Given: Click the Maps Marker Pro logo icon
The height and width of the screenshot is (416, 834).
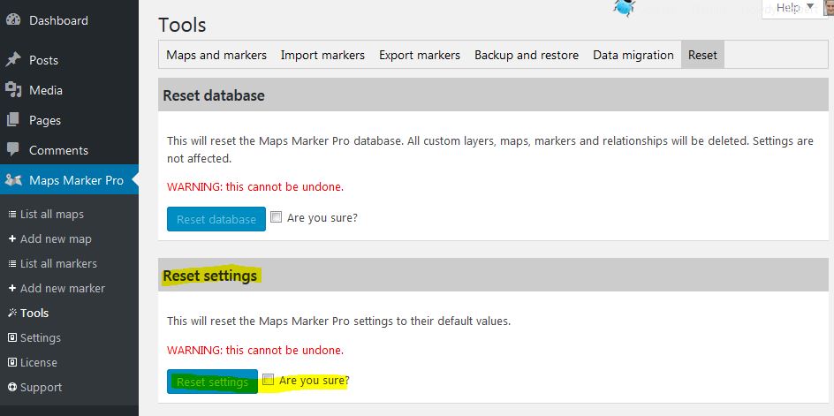Looking at the screenshot, I should click(x=13, y=180).
